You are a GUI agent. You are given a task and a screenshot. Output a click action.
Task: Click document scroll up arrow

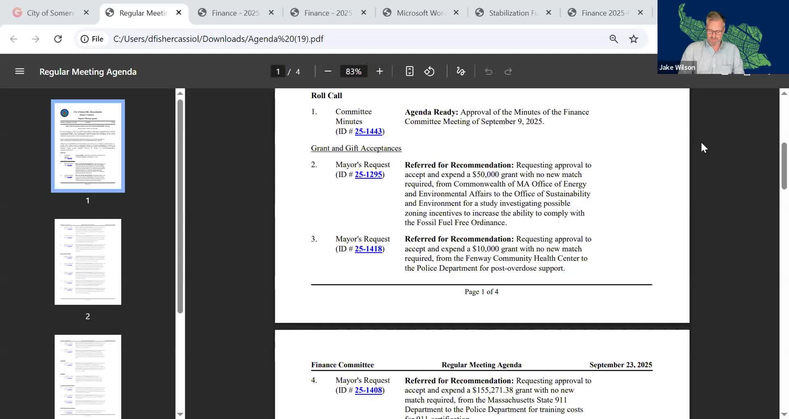pos(784,93)
